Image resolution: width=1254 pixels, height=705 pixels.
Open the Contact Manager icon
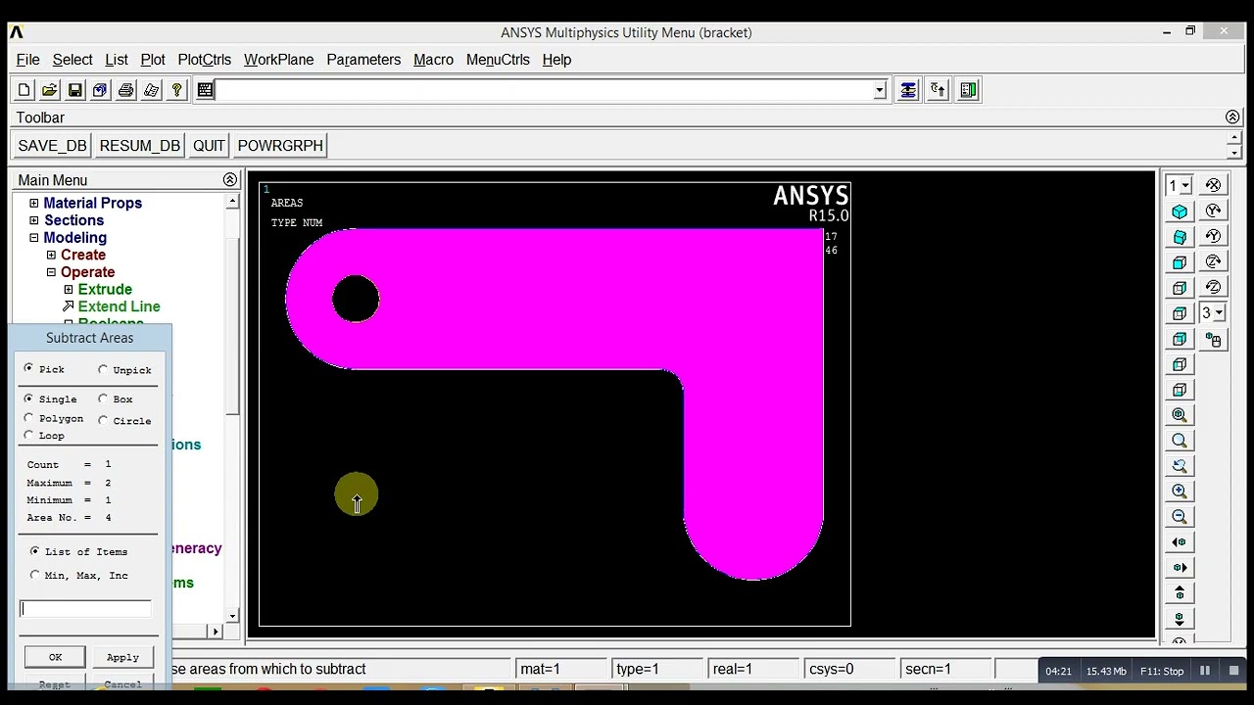[x=968, y=90]
